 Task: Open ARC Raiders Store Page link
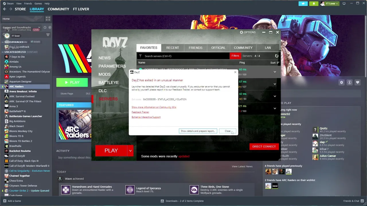click(x=67, y=94)
